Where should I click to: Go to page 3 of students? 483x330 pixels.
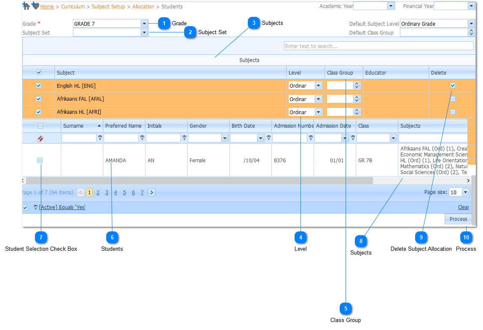tap(107, 193)
